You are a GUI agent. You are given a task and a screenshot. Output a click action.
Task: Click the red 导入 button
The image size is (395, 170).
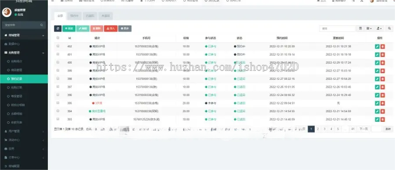(111, 28)
